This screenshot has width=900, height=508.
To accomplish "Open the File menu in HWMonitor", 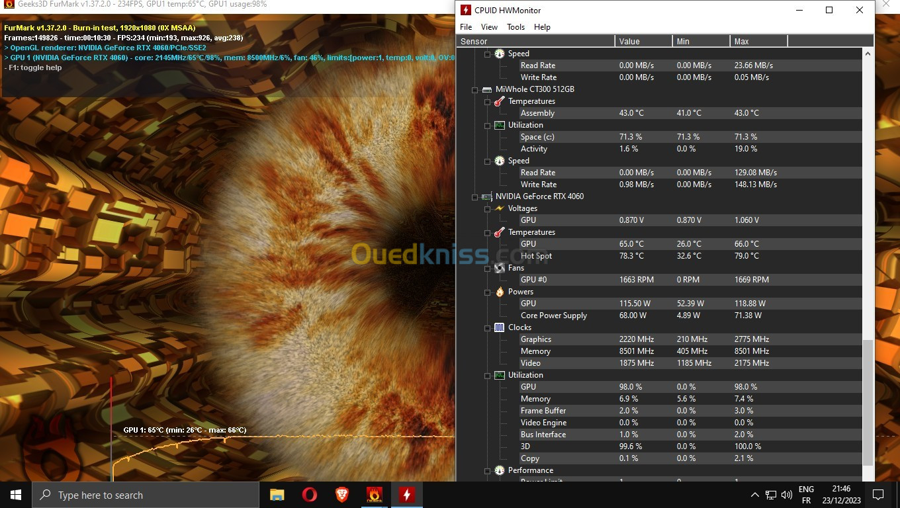I will pyautogui.click(x=466, y=27).
